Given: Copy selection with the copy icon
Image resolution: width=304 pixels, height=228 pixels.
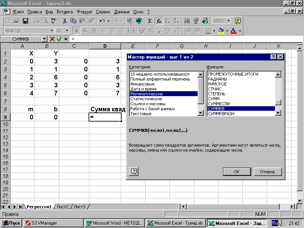Looking at the screenshot, I should tap(73, 21).
